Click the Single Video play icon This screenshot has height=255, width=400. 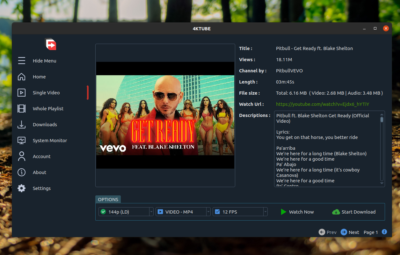21,92
